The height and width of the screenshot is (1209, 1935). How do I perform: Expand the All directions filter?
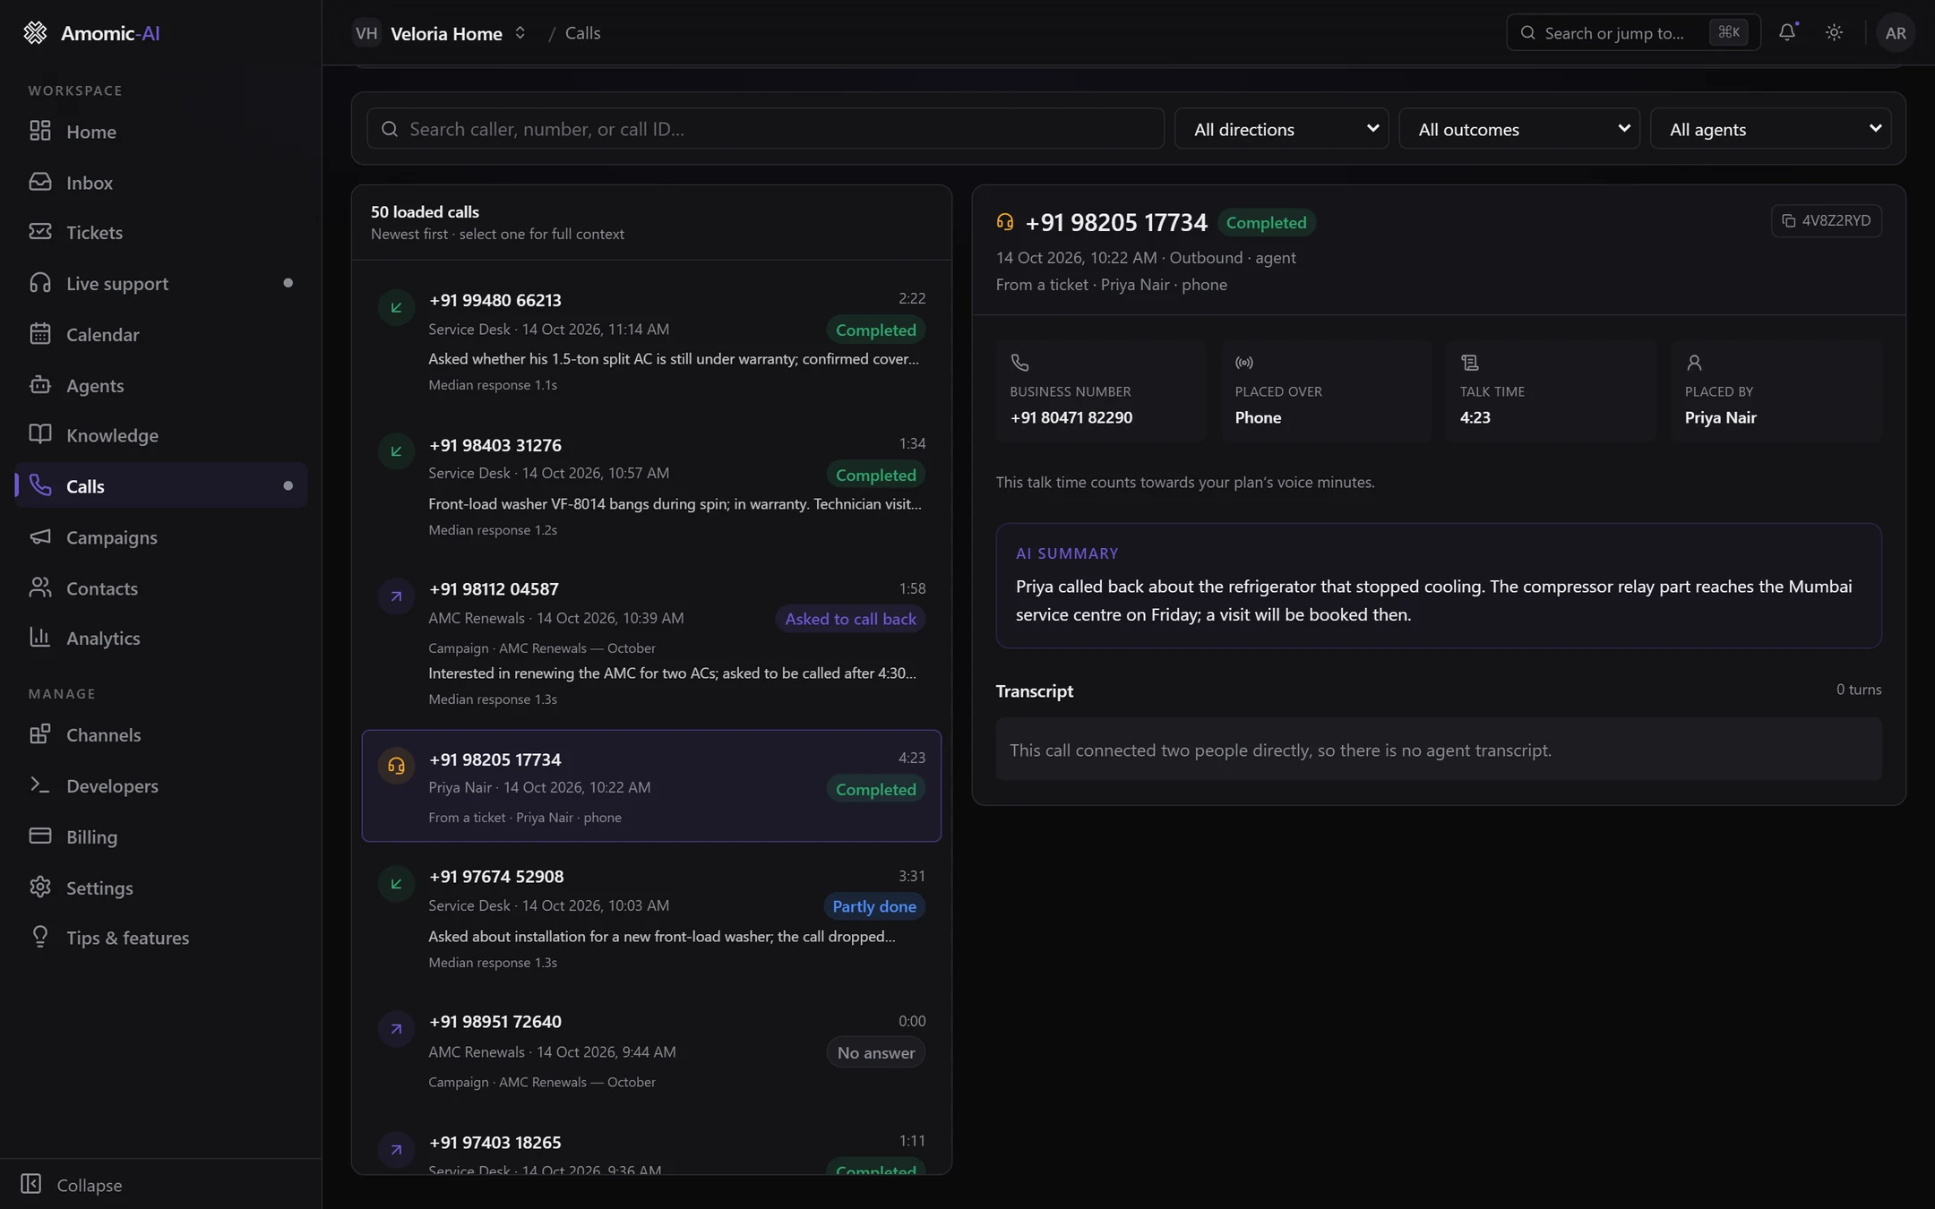pos(1281,129)
